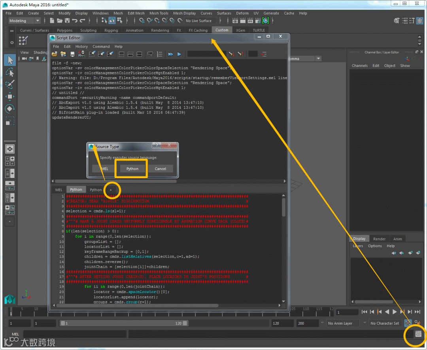Screen dimensions: 427x350
Task: Click Execute play icon in Script Editor
Action: click(179, 54)
